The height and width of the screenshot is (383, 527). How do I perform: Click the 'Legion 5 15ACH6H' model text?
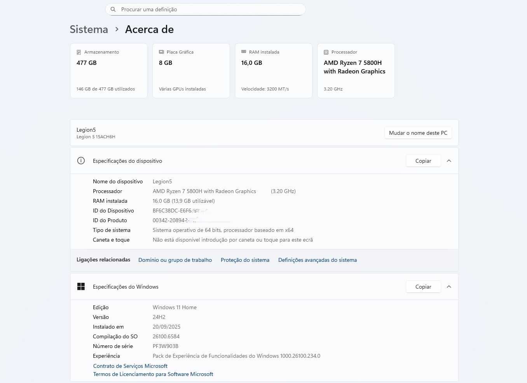click(x=96, y=137)
